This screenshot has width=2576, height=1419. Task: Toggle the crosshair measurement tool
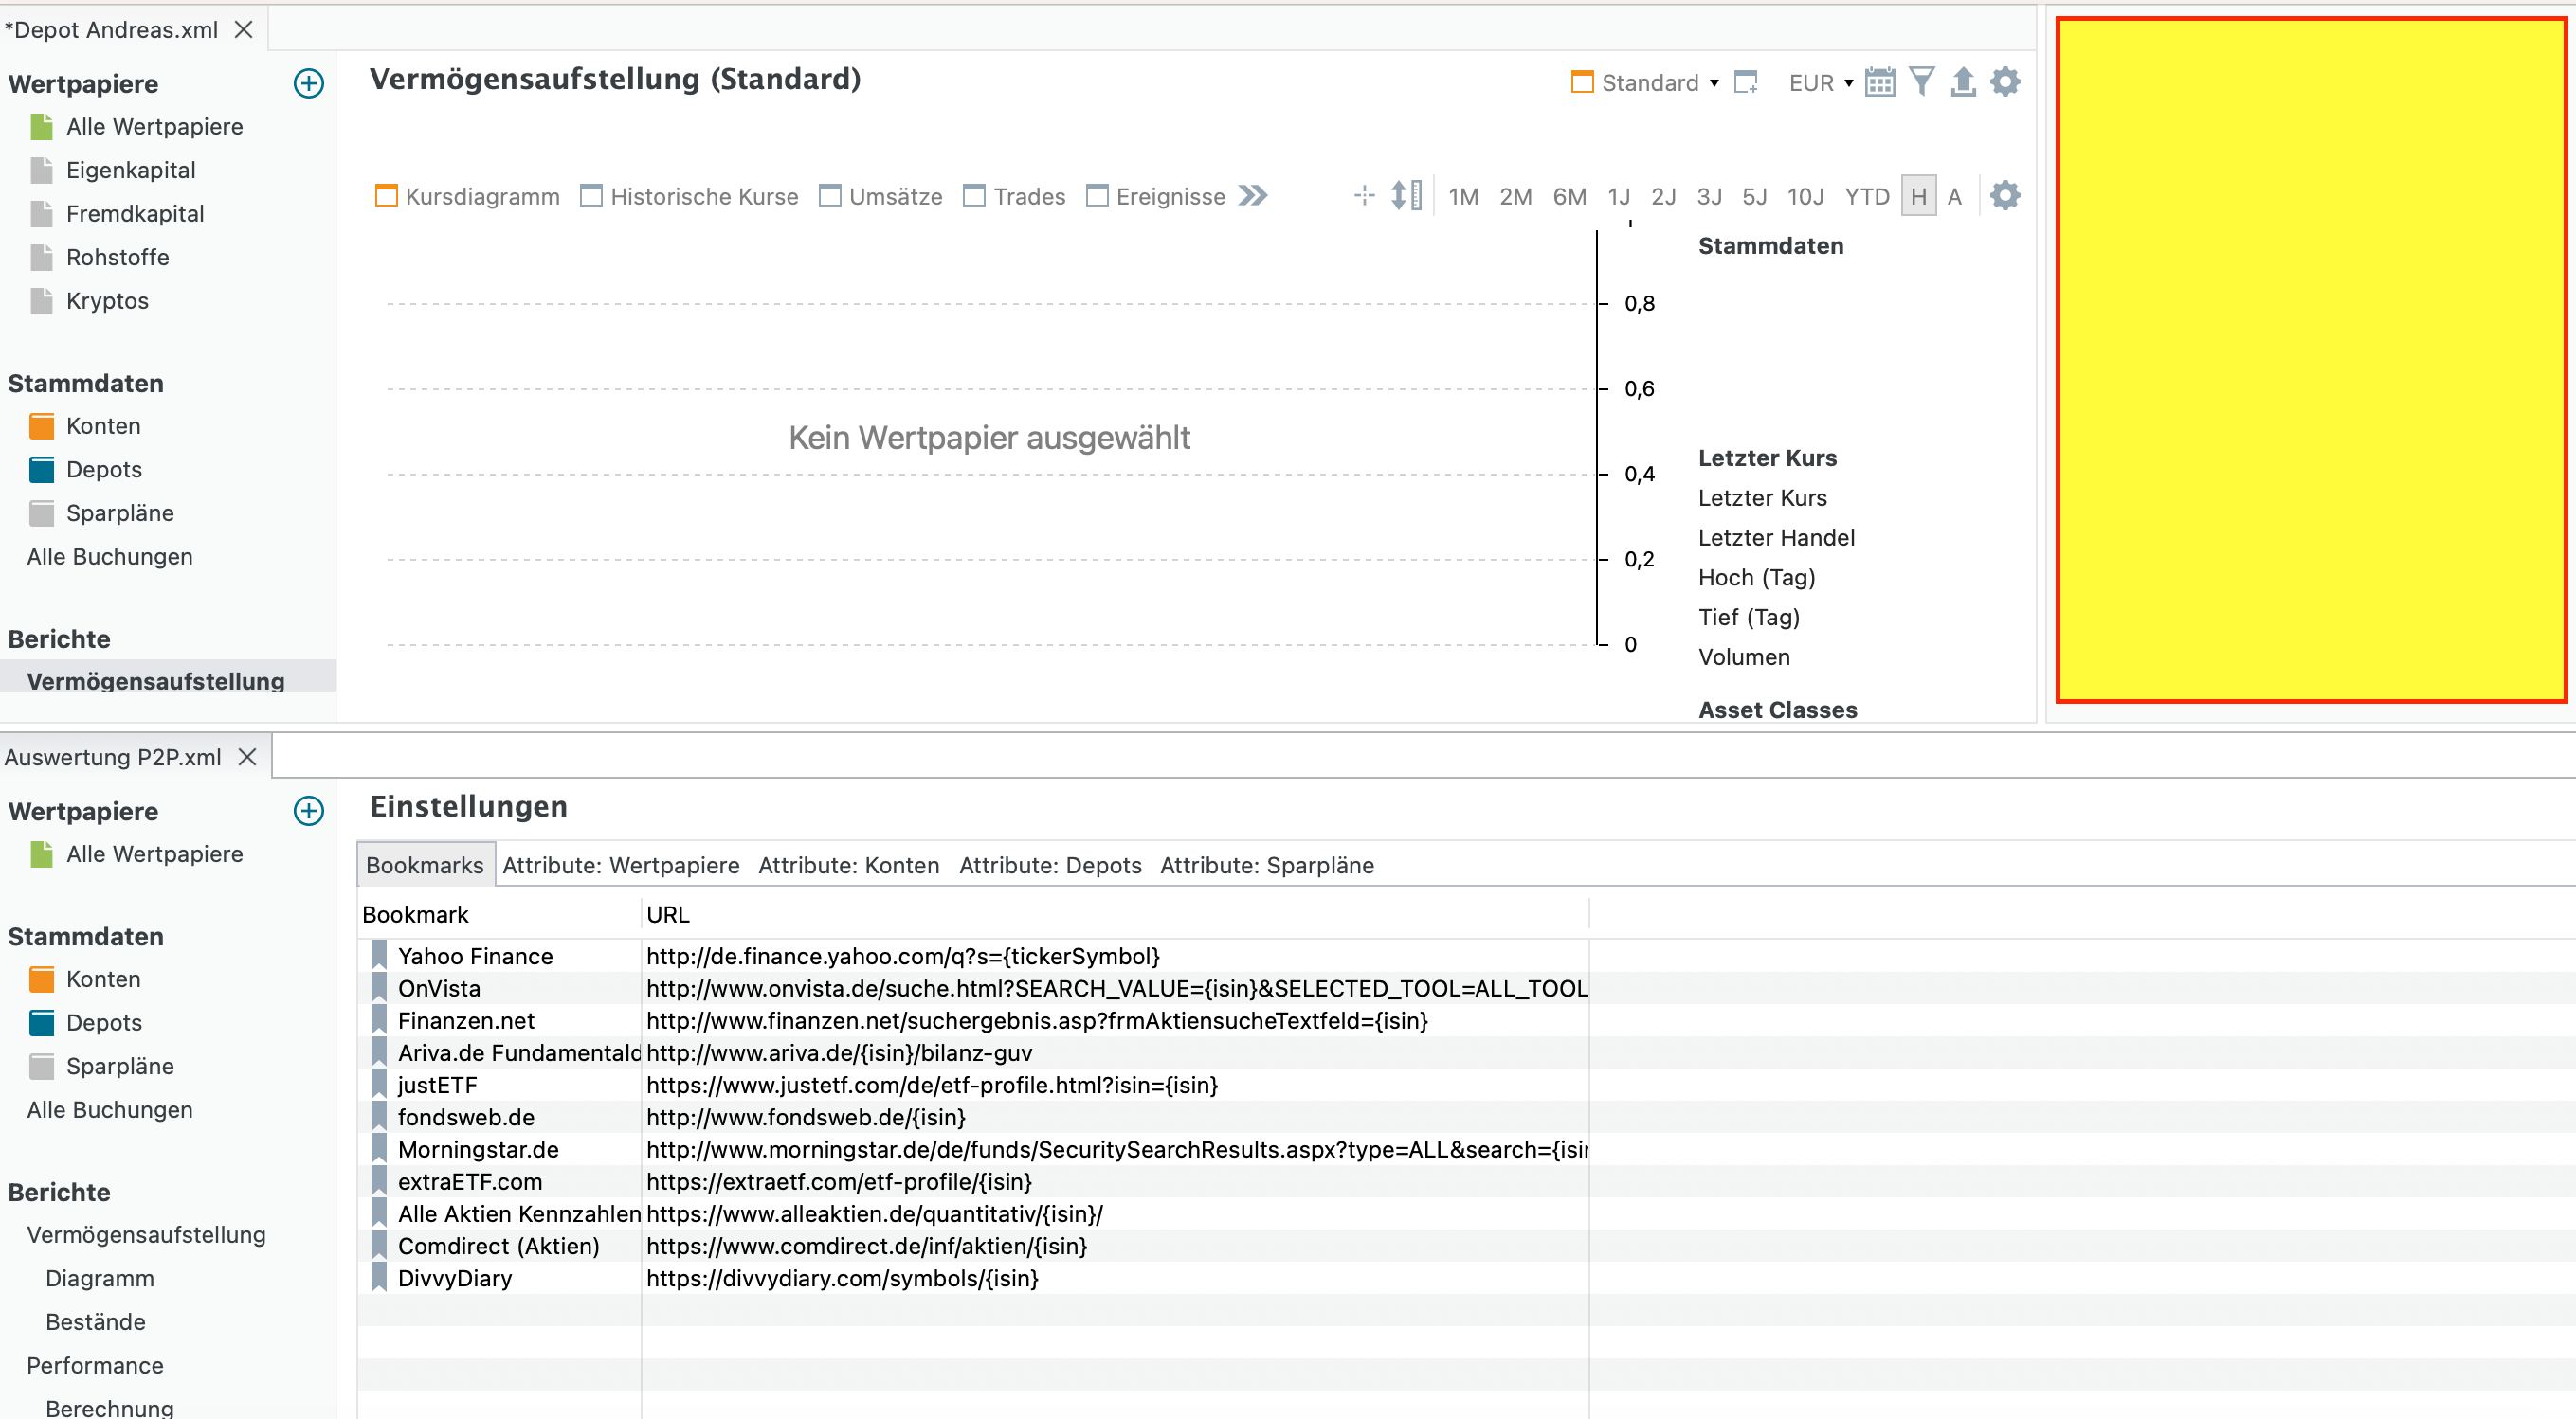[1364, 196]
